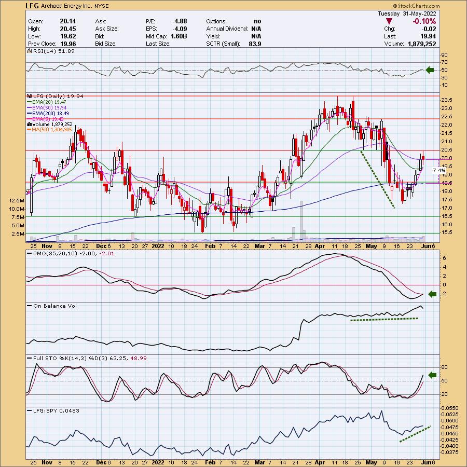Screen dimensions: 467x467
Task: Click the 12.5M volume scale label
Action: (17, 200)
